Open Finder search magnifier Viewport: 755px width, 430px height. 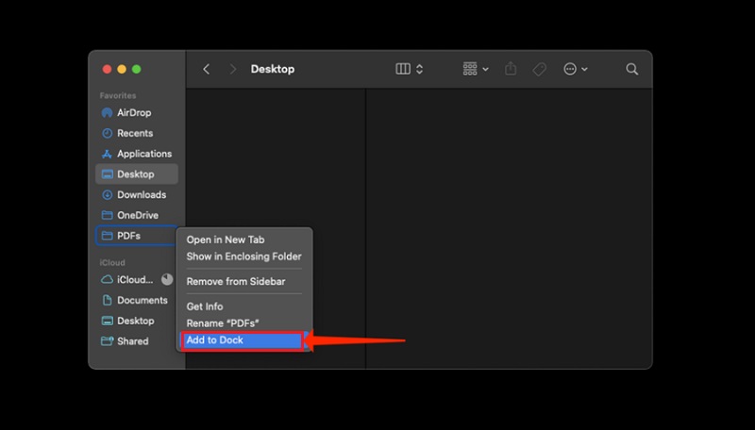coord(632,69)
